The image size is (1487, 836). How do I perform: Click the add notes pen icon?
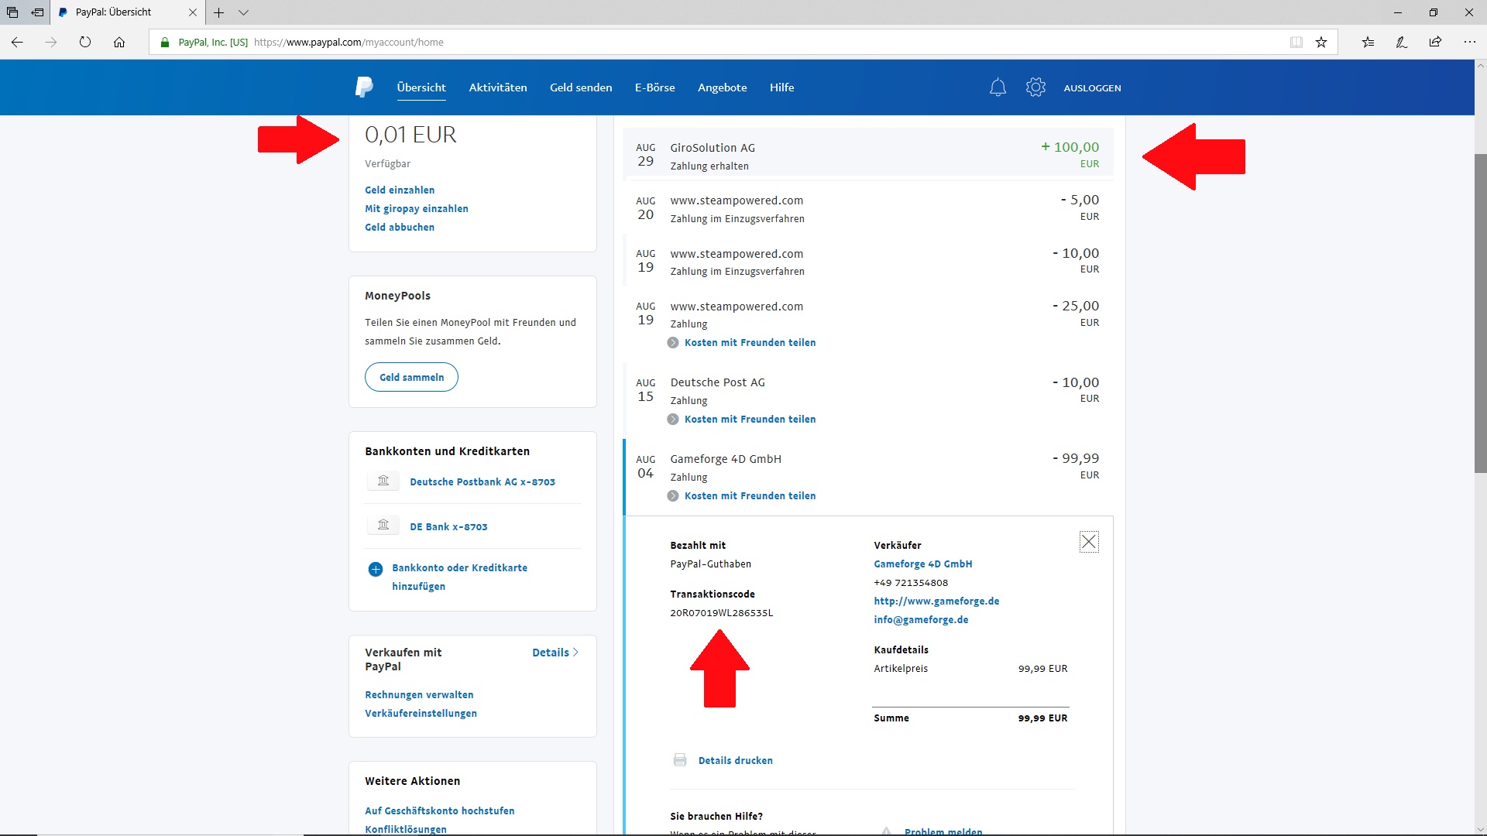1401,42
